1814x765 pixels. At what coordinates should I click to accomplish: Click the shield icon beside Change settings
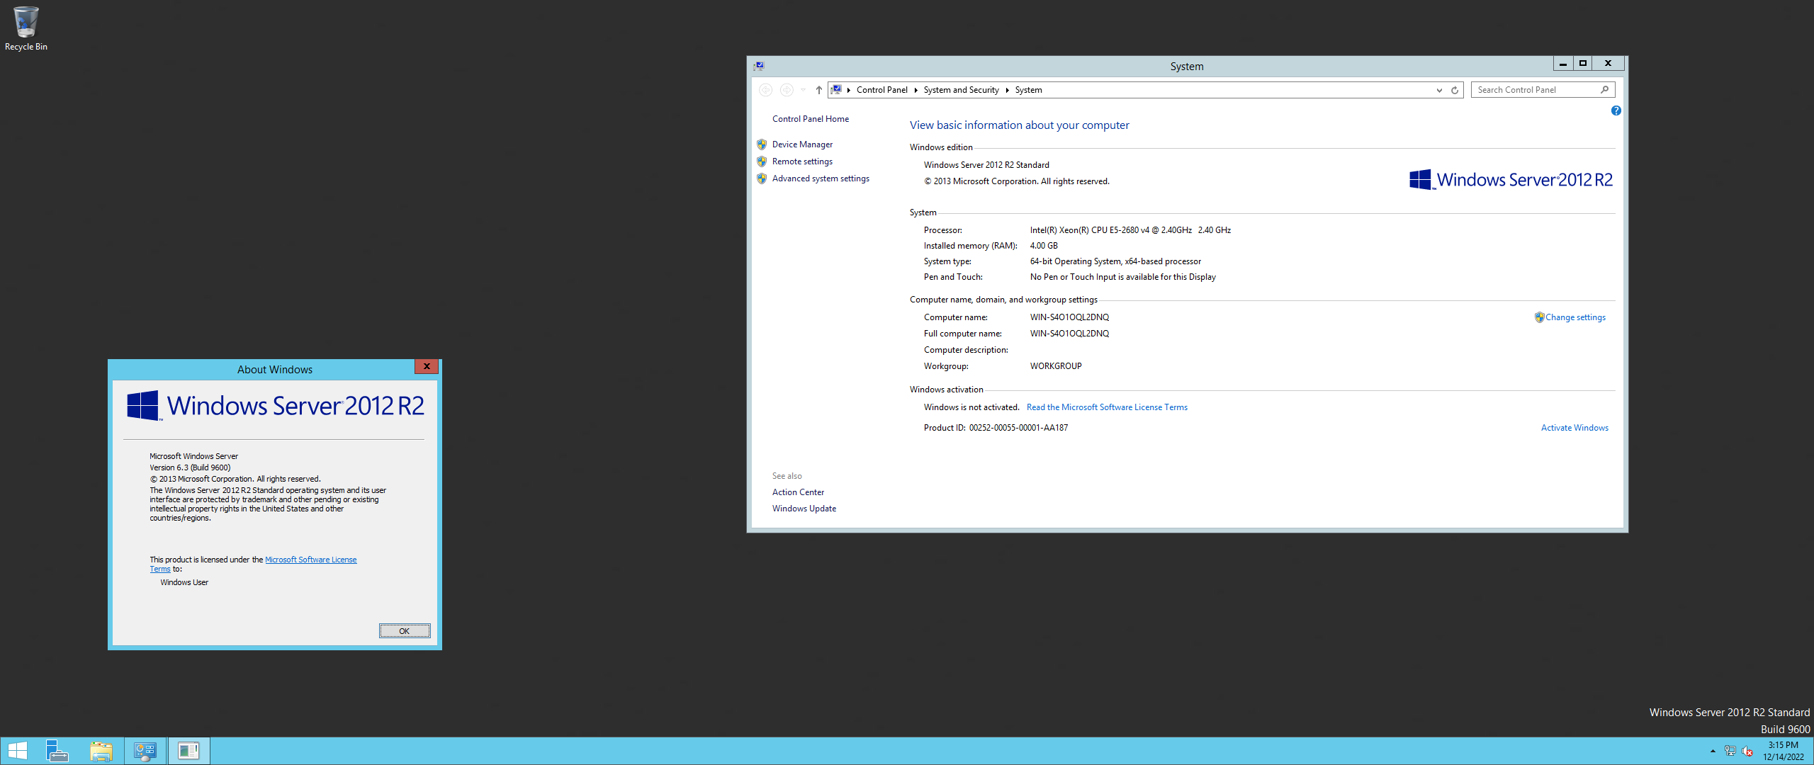point(1539,317)
